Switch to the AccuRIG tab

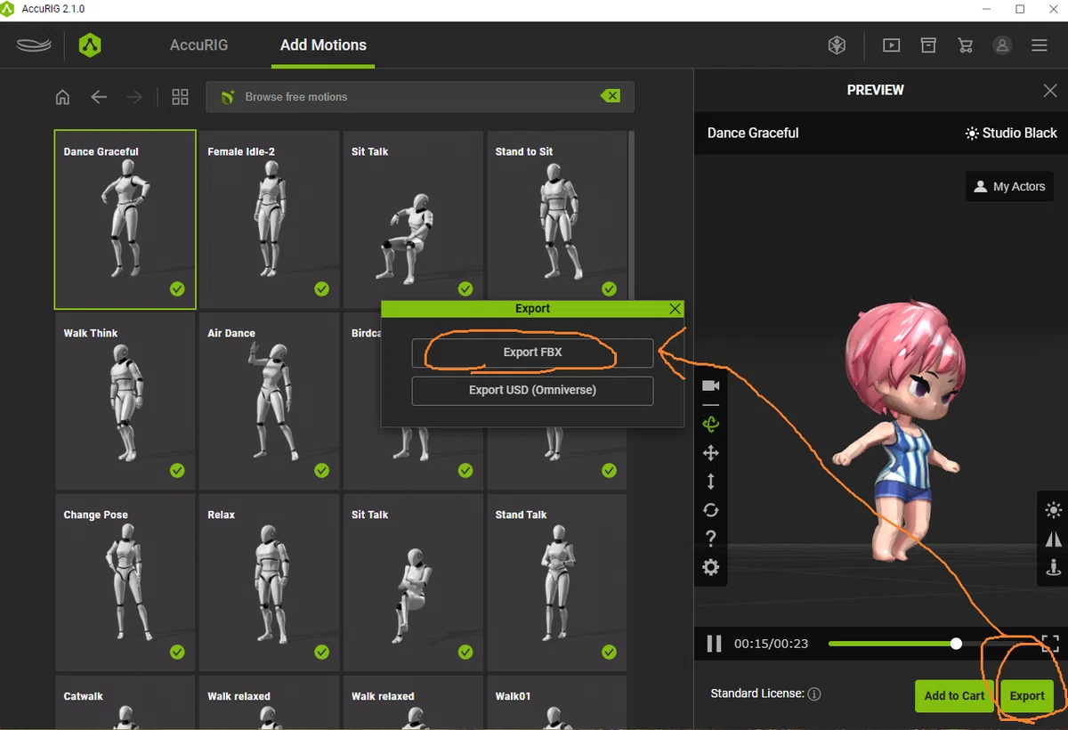tap(199, 45)
